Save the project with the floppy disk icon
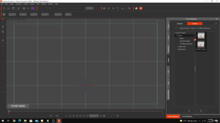Screen dimensions: 220x123 13,8
